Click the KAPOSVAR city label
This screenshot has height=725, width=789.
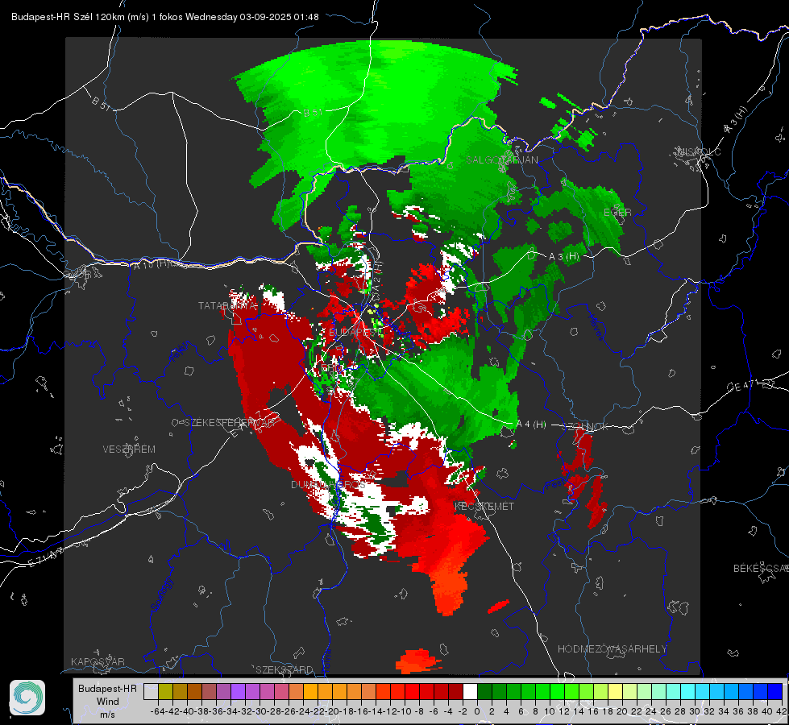coord(98,661)
